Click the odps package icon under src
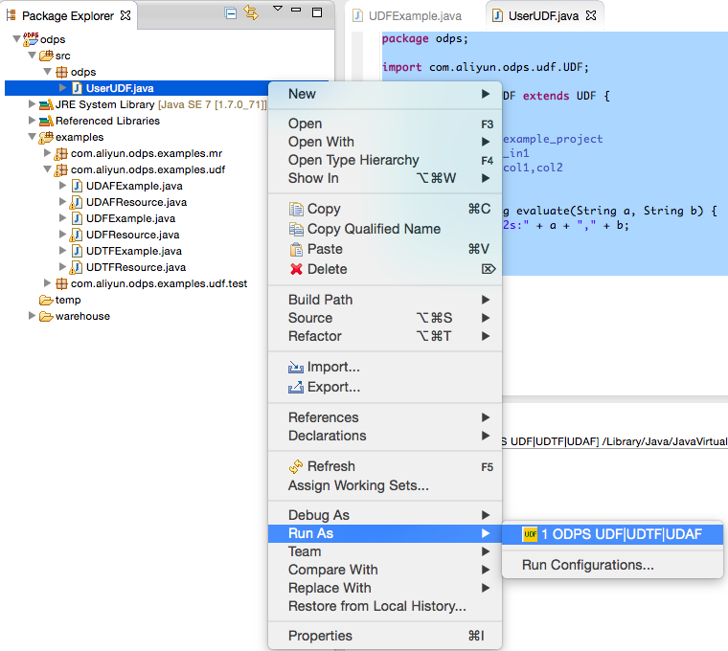The width and height of the screenshot is (728, 651). tap(61, 72)
